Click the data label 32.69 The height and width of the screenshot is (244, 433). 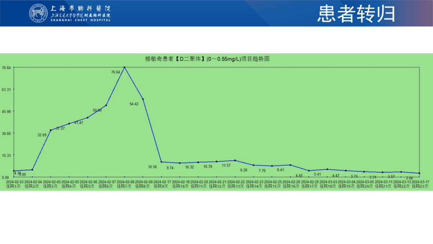[42, 135]
